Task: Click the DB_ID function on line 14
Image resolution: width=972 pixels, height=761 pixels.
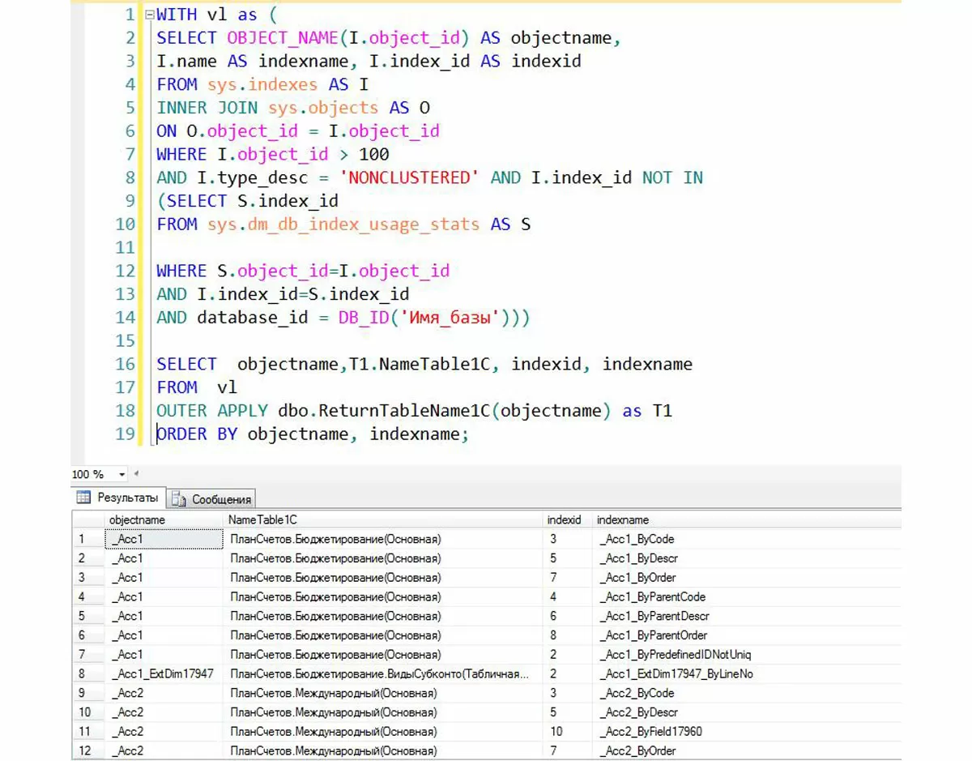Action: click(364, 318)
